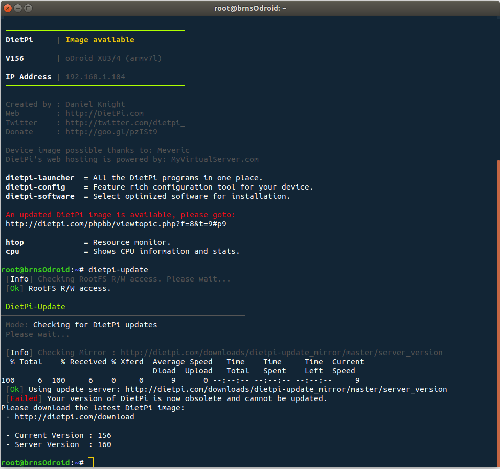
Task: Click the red Failed status tag
Action: (x=24, y=398)
